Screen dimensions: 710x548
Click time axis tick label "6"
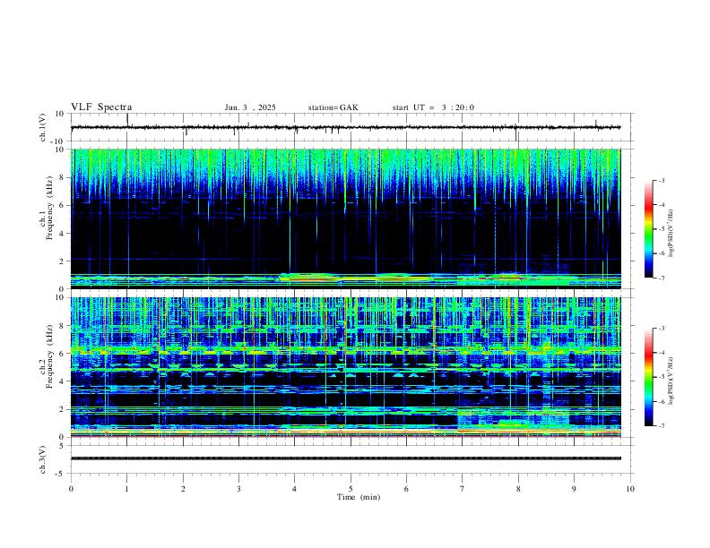(407, 489)
